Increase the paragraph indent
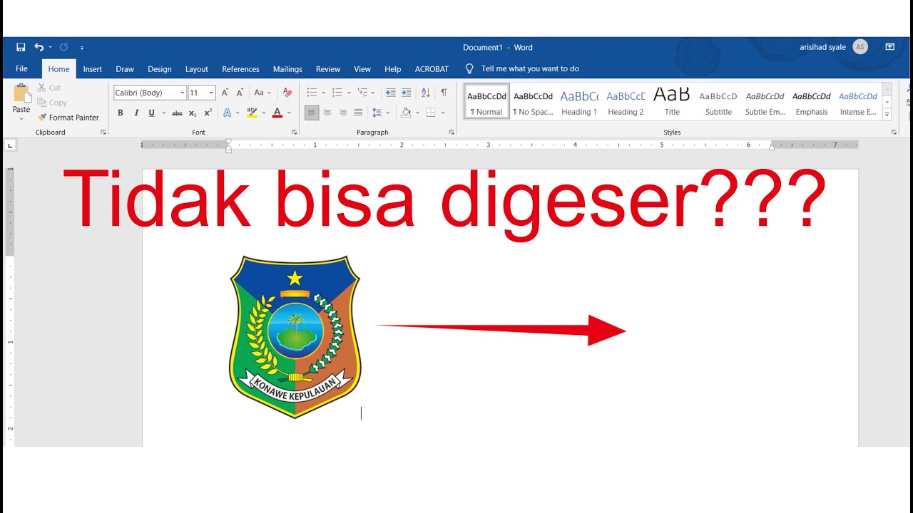 [406, 93]
